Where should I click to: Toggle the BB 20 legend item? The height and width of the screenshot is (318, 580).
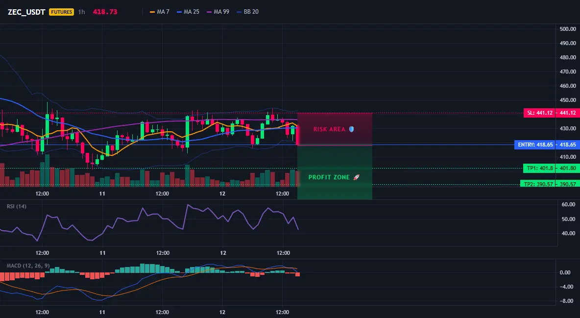click(247, 12)
